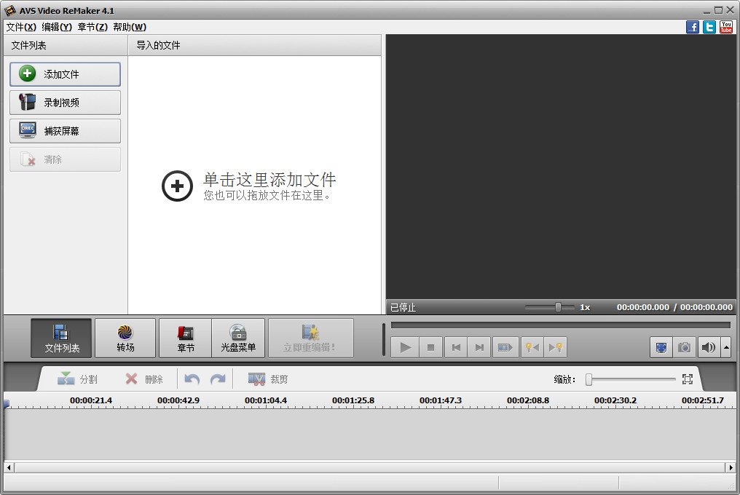Click the 裁剪 trim tool
The height and width of the screenshot is (495, 740).
(267, 379)
